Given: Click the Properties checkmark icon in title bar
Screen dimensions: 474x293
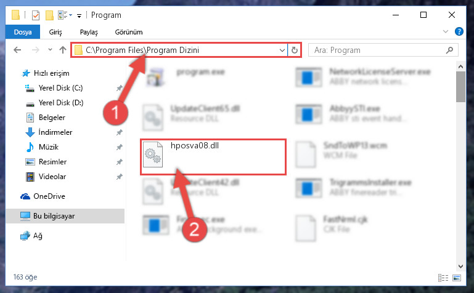Looking at the screenshot, I should (x=36, y=15).
